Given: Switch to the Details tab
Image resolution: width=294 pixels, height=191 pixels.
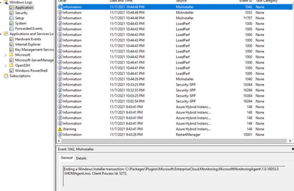Looking at the screenshot, I should click(x=81, y=158).
